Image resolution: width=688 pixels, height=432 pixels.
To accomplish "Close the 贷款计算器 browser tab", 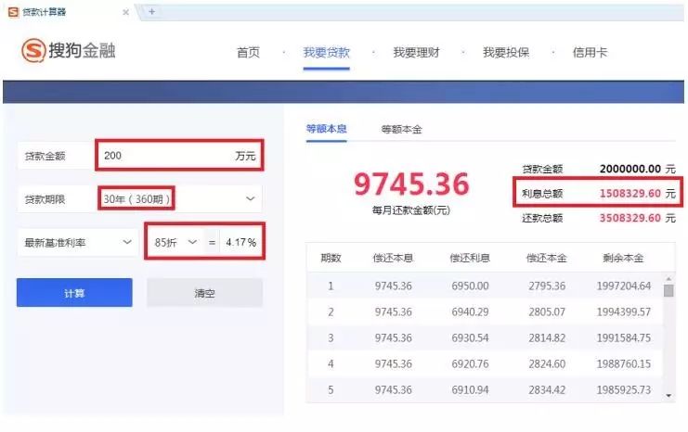I will pos(125,12).
